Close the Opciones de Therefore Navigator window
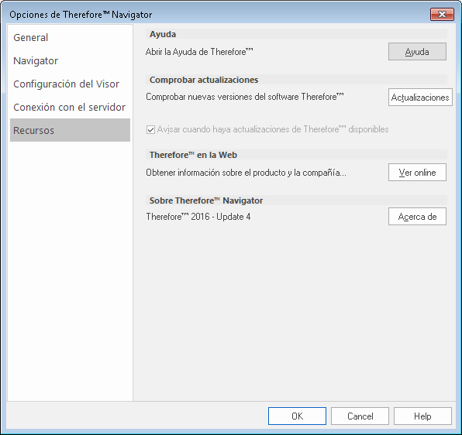Screen dimensions: 462x435 [x=442, y=14]
